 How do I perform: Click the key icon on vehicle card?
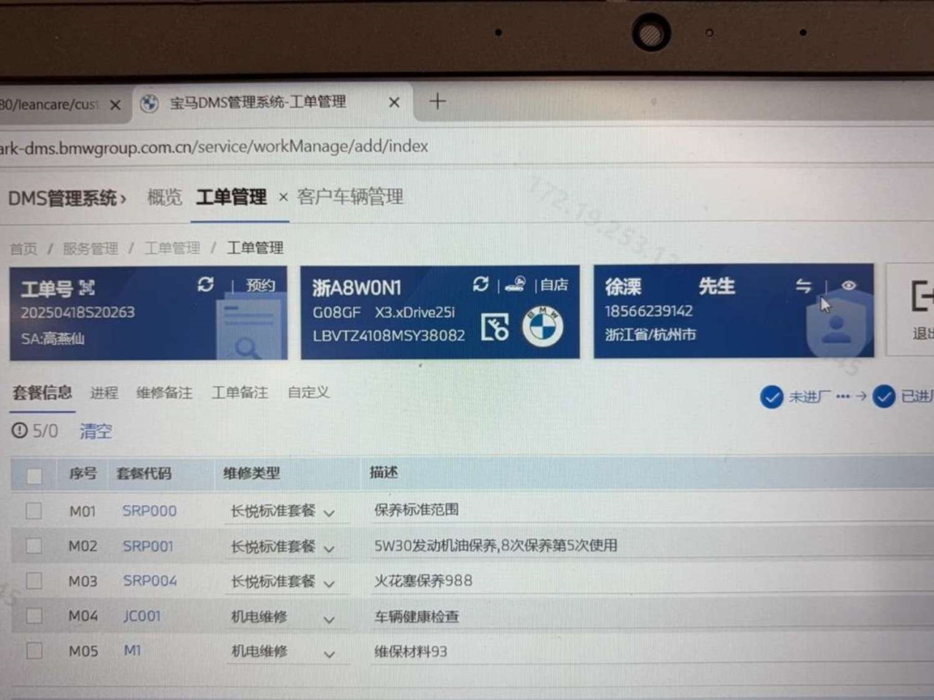click(x=495, y=328)
